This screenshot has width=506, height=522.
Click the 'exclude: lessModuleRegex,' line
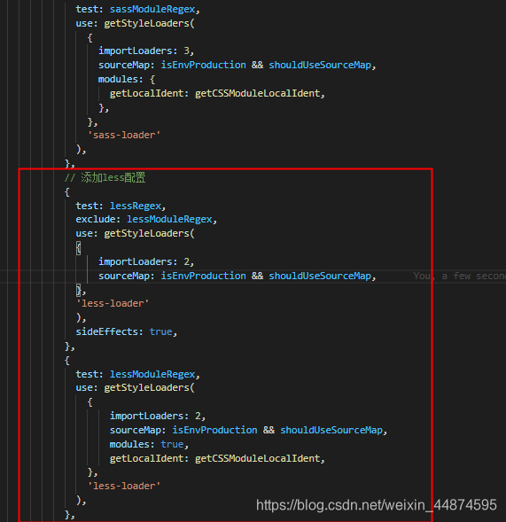146,220
